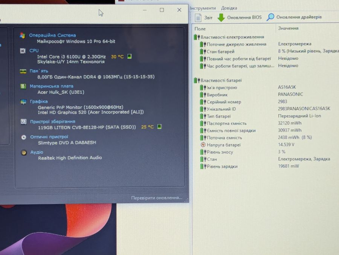339x255 pixels.
Task: Click the battery icon beside Поточне джерело живлення
Action: 203,44
